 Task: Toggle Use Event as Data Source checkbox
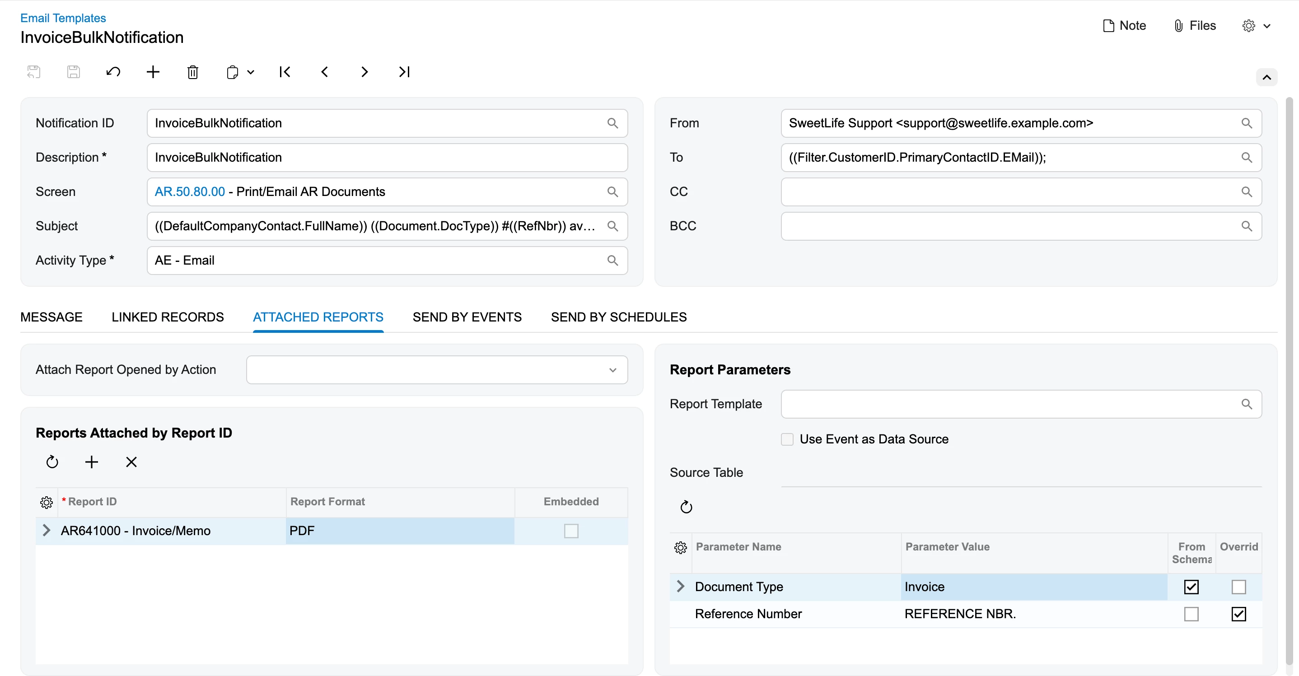[787, 439]
